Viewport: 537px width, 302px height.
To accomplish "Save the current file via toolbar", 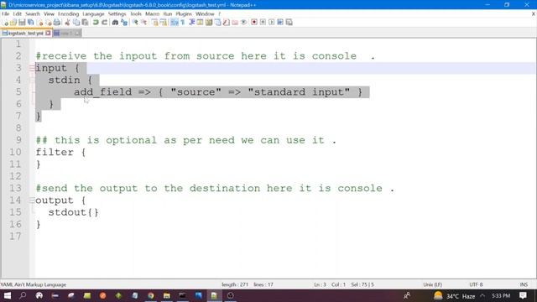I will [22, 23].
